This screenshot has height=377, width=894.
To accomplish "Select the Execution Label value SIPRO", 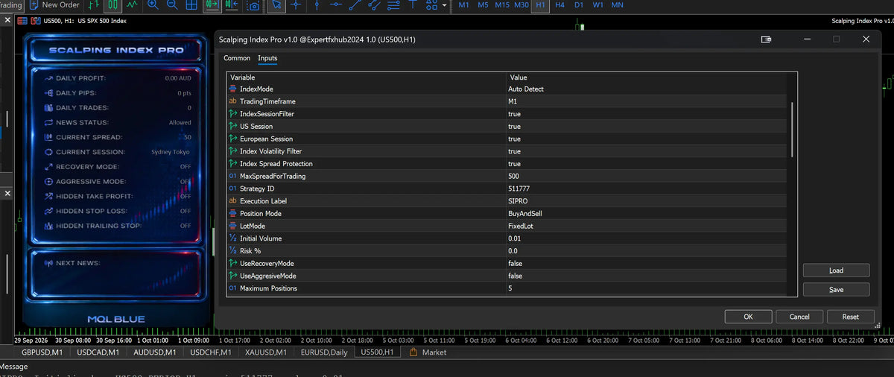I will [x=518, y=201].
